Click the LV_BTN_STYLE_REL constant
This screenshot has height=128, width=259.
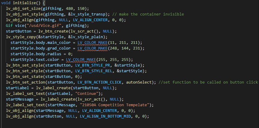[95, 71]
